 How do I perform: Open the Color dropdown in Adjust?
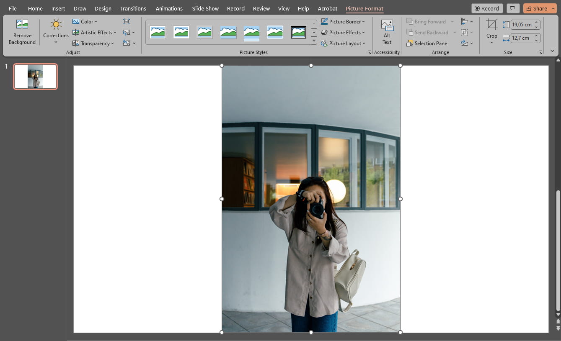85,21
